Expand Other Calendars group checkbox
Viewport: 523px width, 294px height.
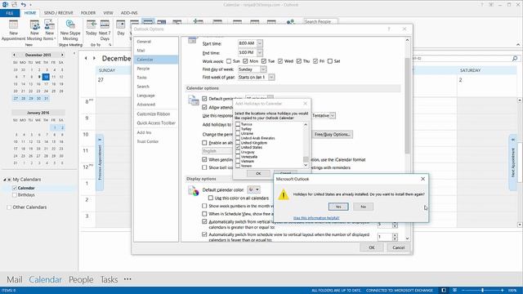pos(9,207)
